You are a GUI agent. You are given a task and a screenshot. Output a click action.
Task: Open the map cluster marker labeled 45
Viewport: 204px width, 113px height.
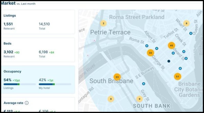tap(172, 45)
